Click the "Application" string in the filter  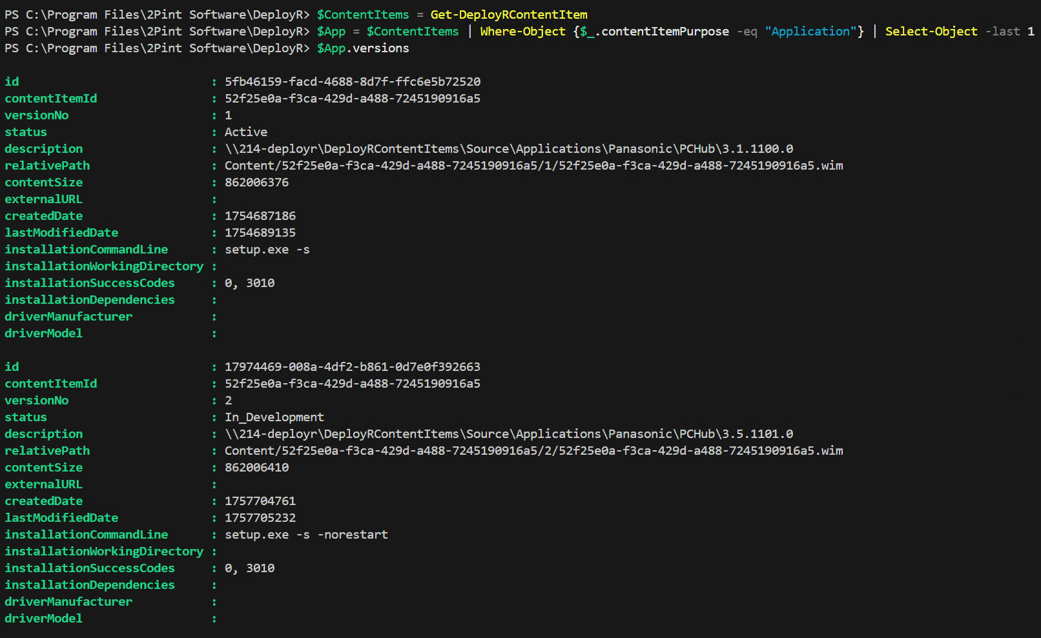811,32
